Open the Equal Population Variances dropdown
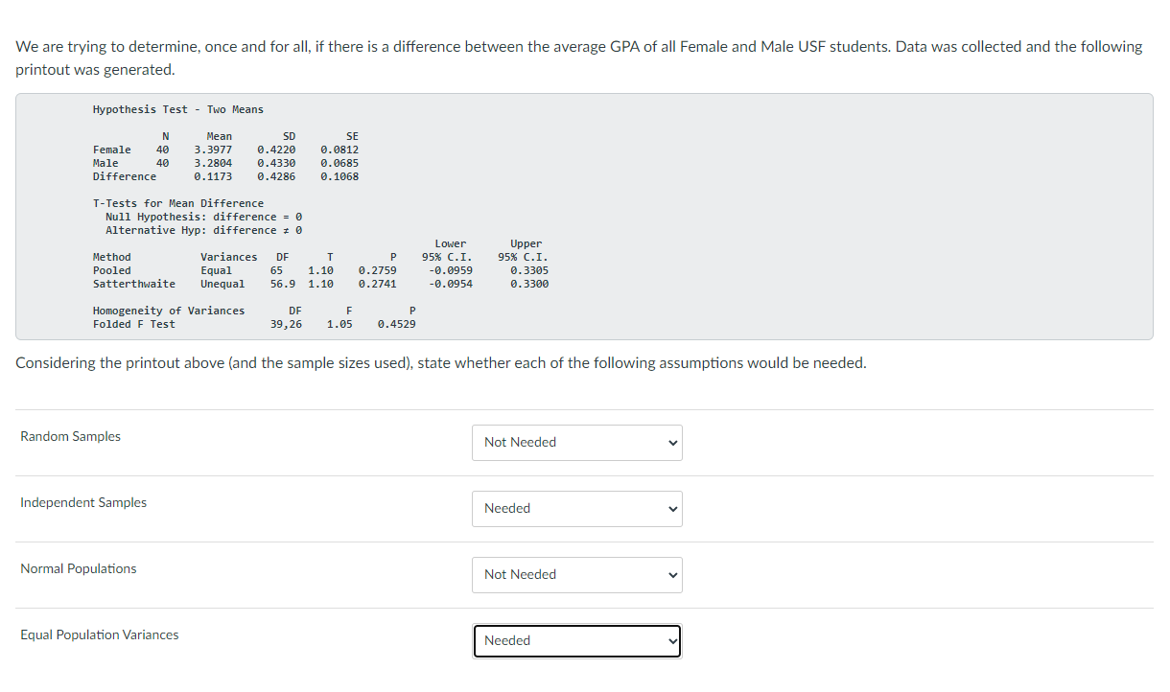This screenshot has height=692, width=1170. click(x=575, y=641)
